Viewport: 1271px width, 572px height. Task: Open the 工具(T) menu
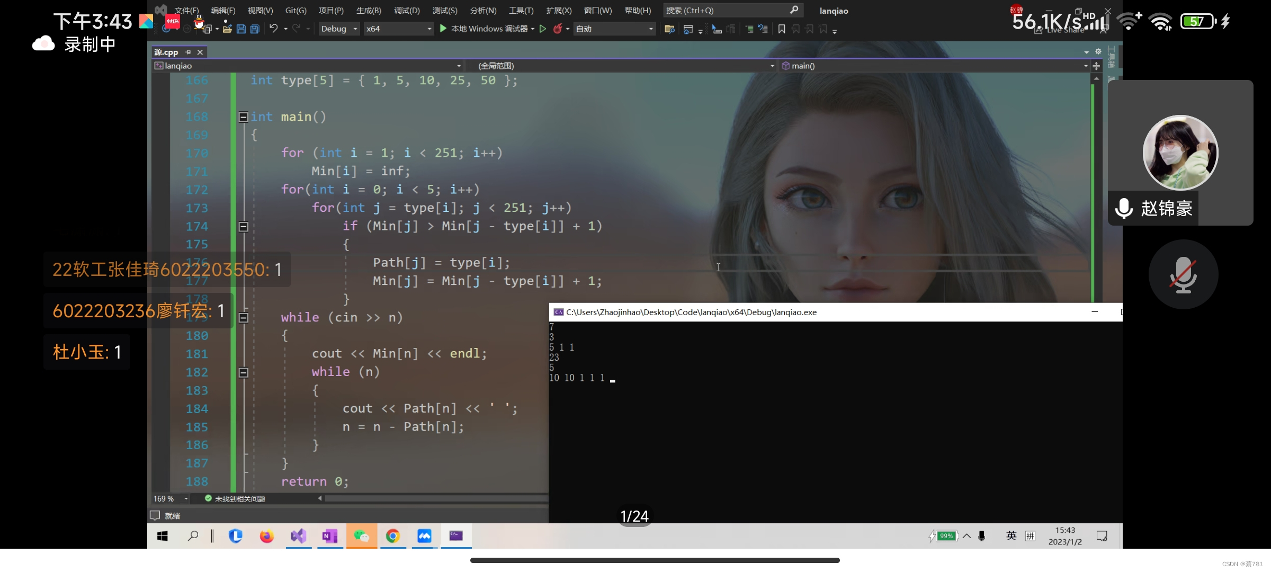point(521,11)
